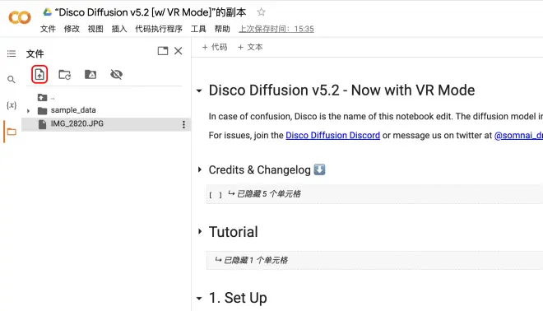543x311 pixels.
Task: Open files pane in new window icon
Action: point(163,51)
